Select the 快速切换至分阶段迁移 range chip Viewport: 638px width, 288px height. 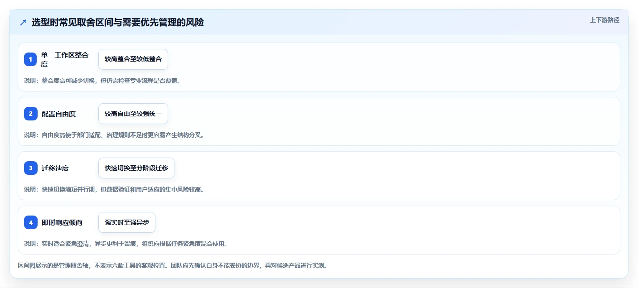(x=136, y=168)
